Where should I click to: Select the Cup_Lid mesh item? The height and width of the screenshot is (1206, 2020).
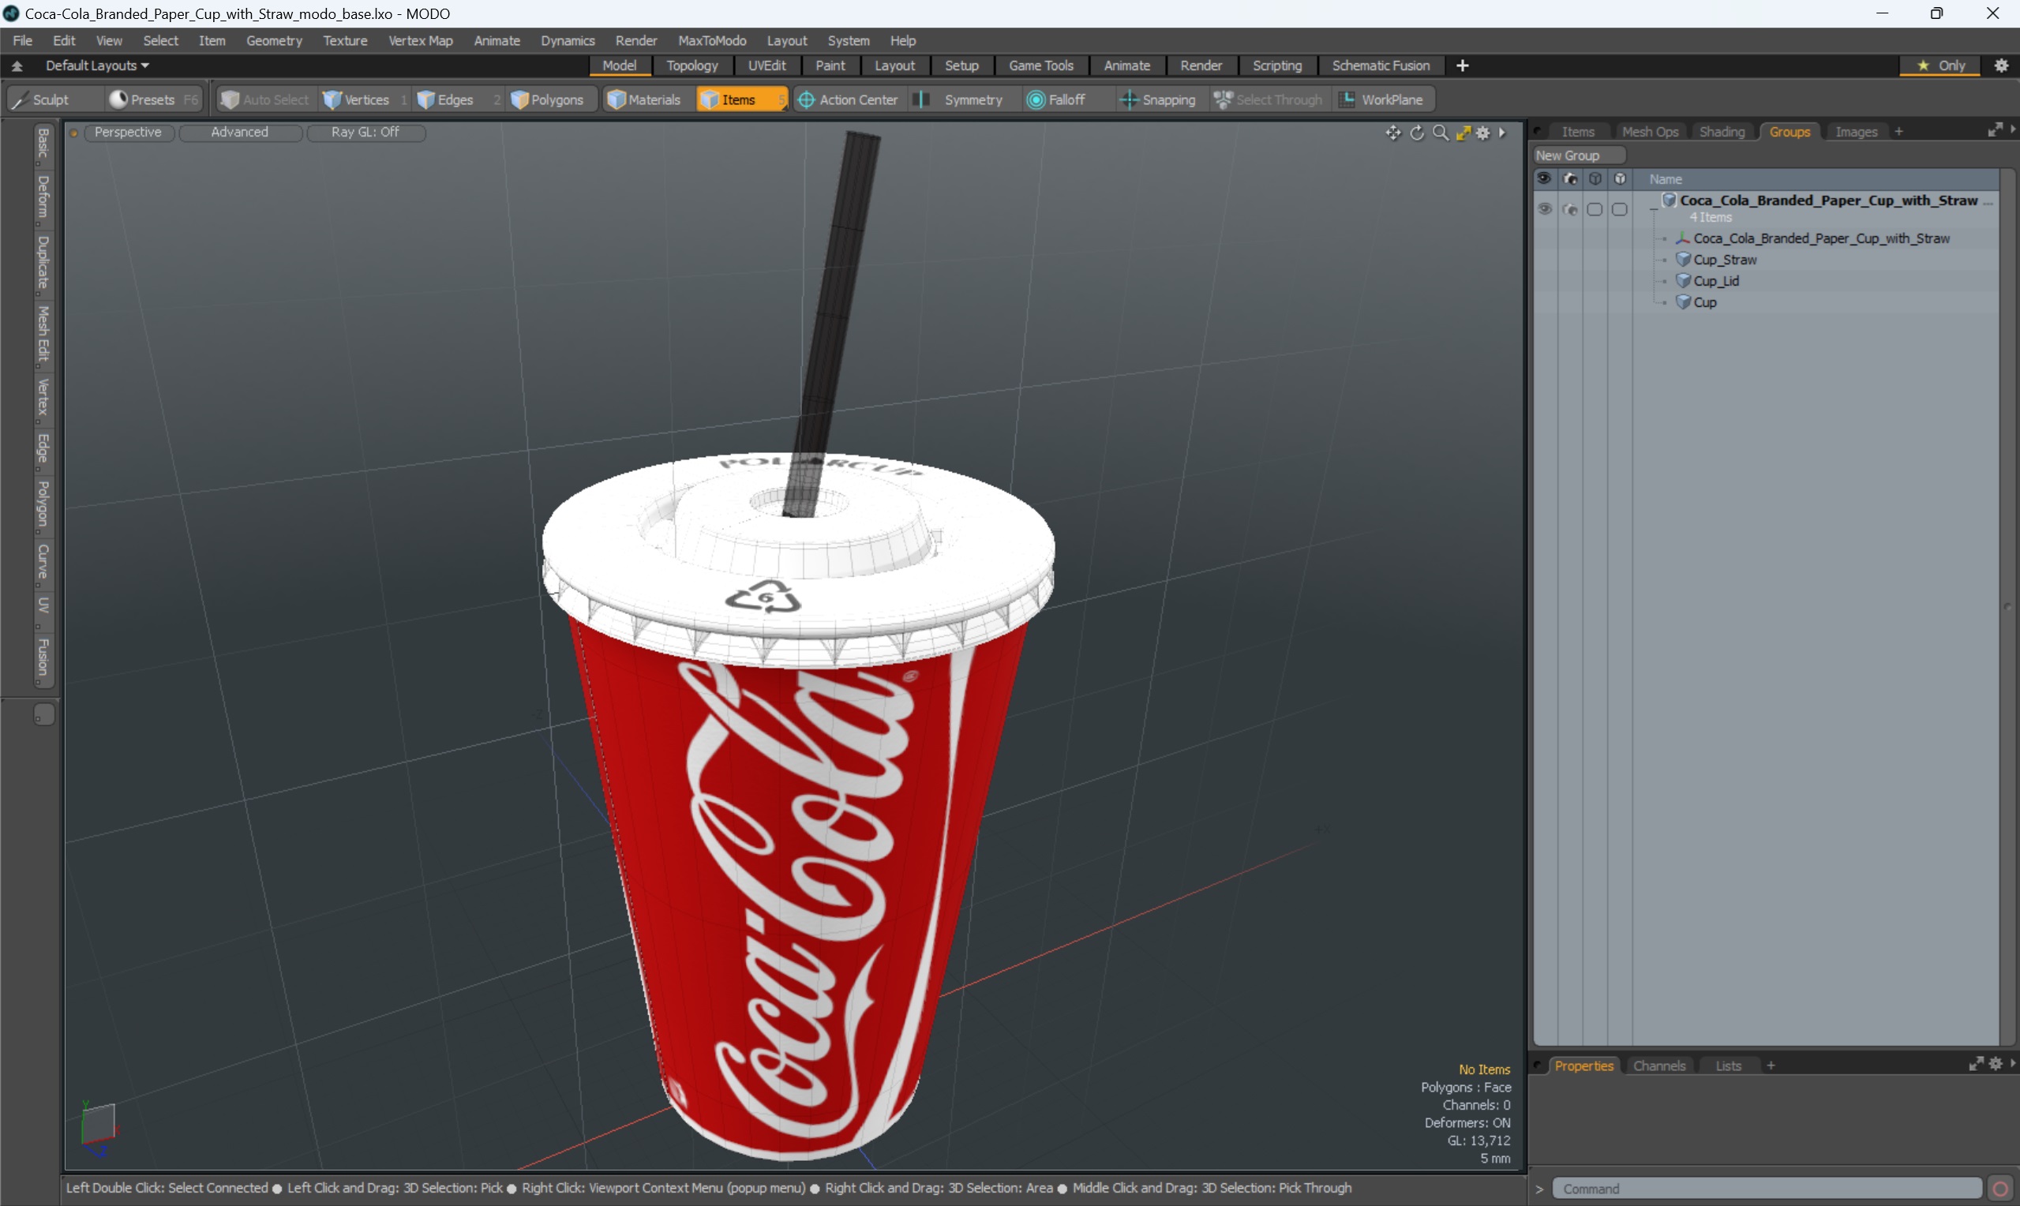click(1716, 280)
